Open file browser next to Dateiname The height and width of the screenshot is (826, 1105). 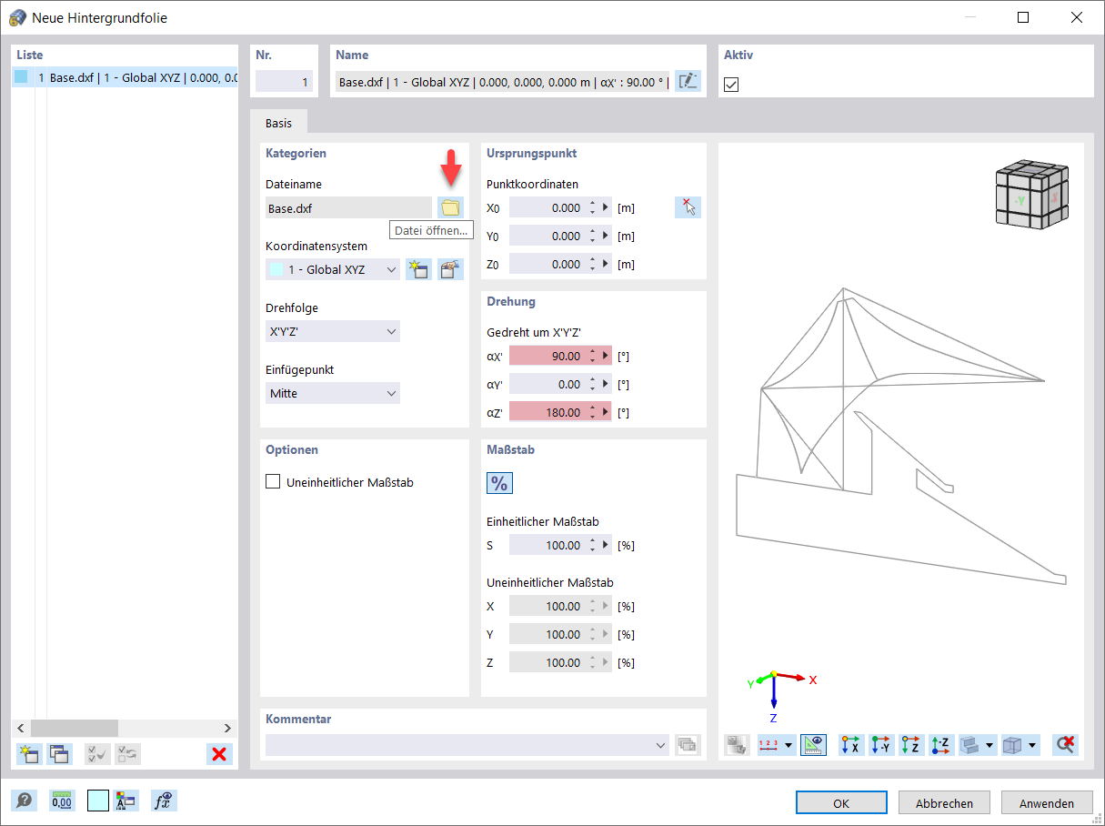coord(450,207)
